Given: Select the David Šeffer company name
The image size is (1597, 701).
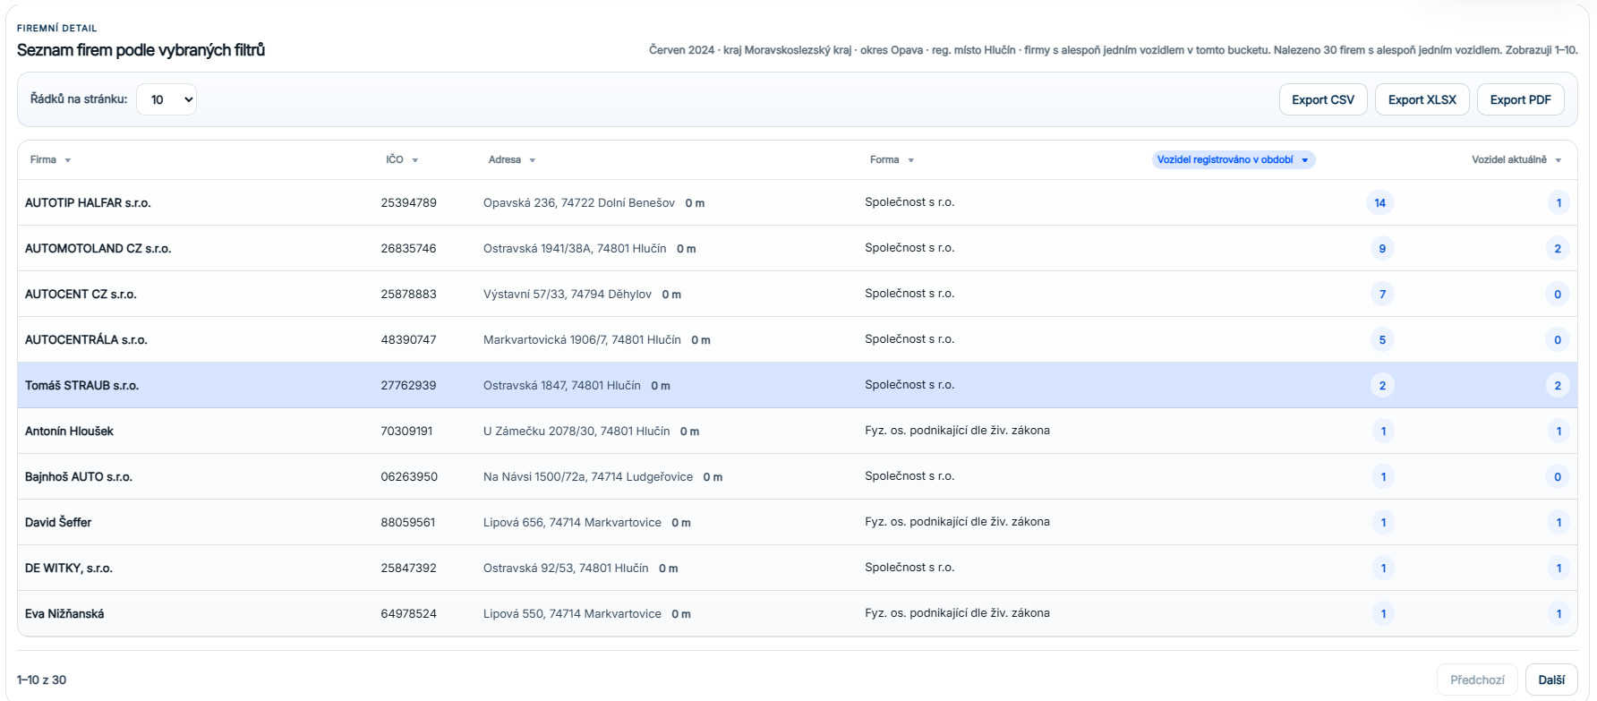Looking at the screenshot, I should [58, 523].
